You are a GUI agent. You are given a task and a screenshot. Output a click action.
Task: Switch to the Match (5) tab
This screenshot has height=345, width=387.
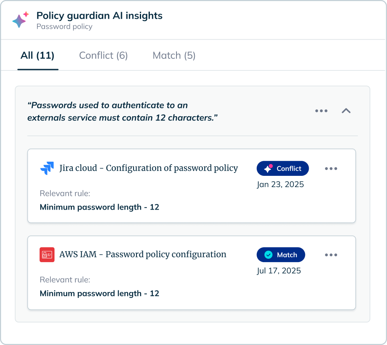tap(174, 55)
